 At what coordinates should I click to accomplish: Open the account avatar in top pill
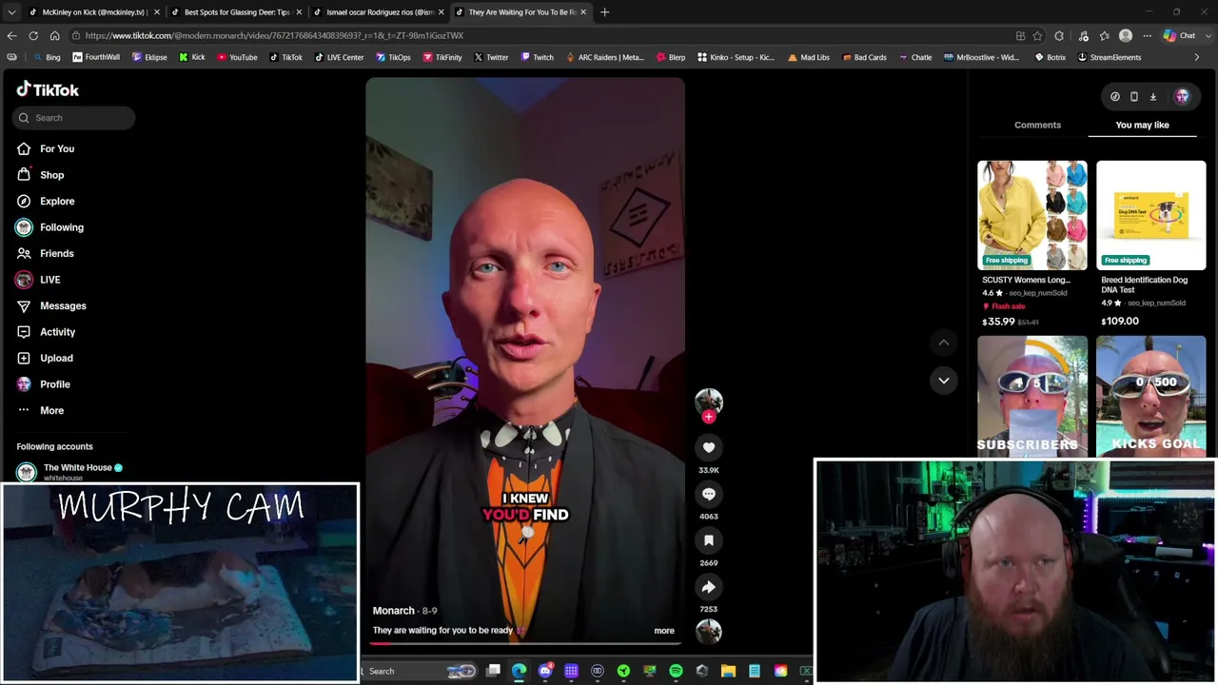[x=1182, y=96]
